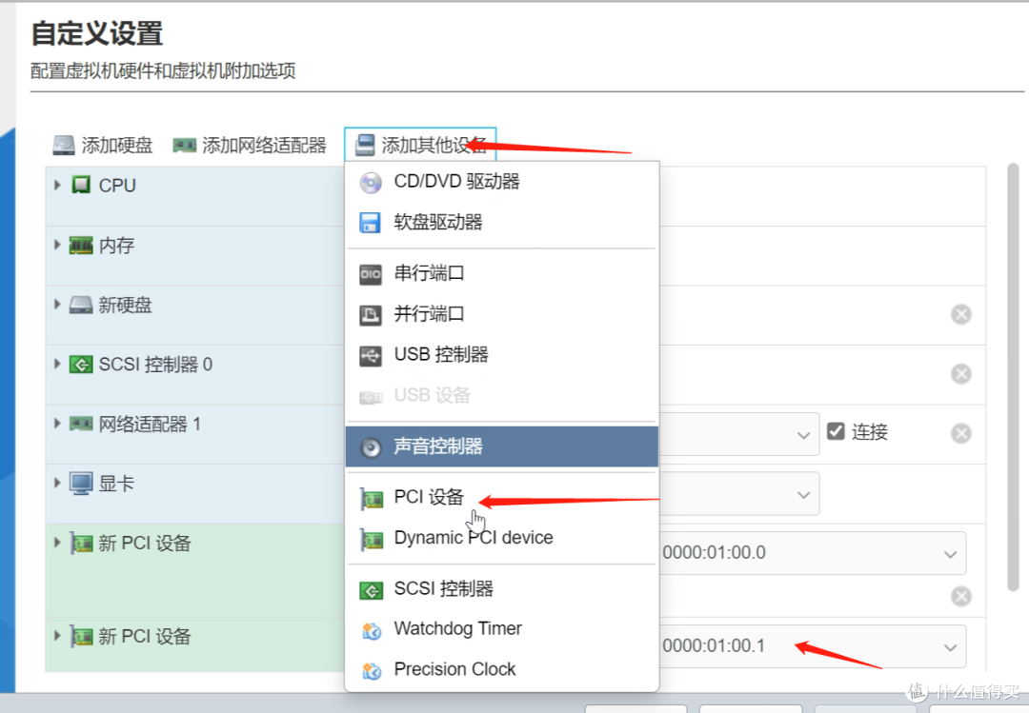
Task: Click the 软盘驱动器 floppy drive icon
Action: click(372, 222)
